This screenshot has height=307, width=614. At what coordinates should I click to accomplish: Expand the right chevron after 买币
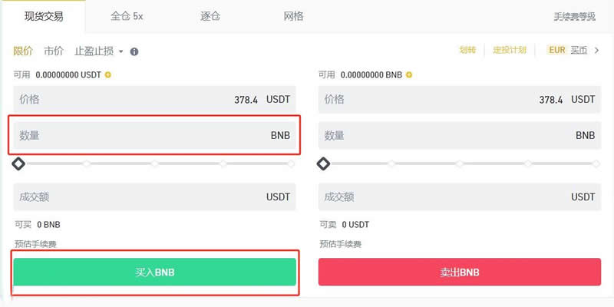tap(597, 51)
